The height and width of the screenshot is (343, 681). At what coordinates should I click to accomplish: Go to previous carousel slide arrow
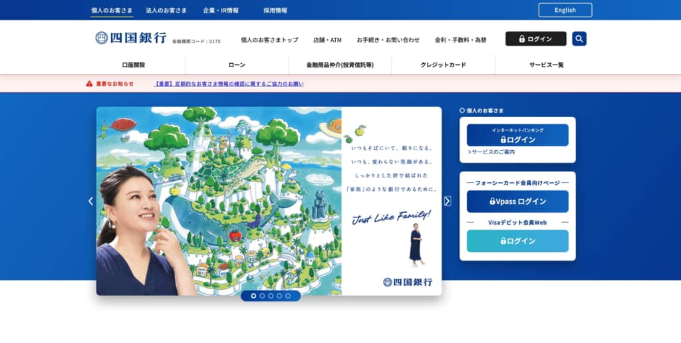click(90, 201)
